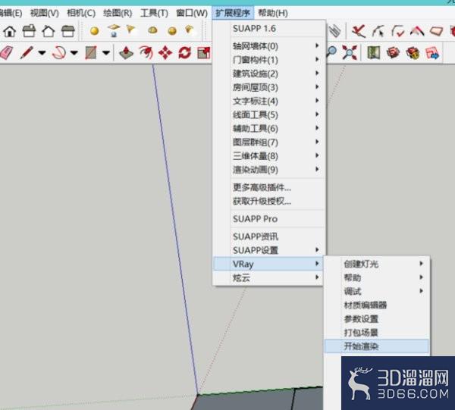455x410 pixels.
Task: Open the 窗口(W) menu
Action: [192, 13]
